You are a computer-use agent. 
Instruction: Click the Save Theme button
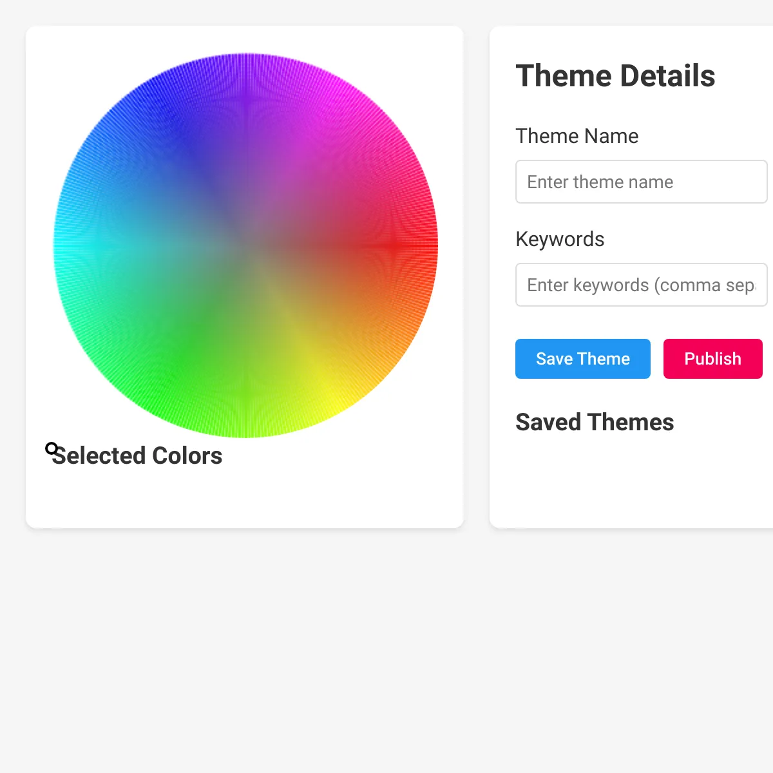tap(583, 359)
